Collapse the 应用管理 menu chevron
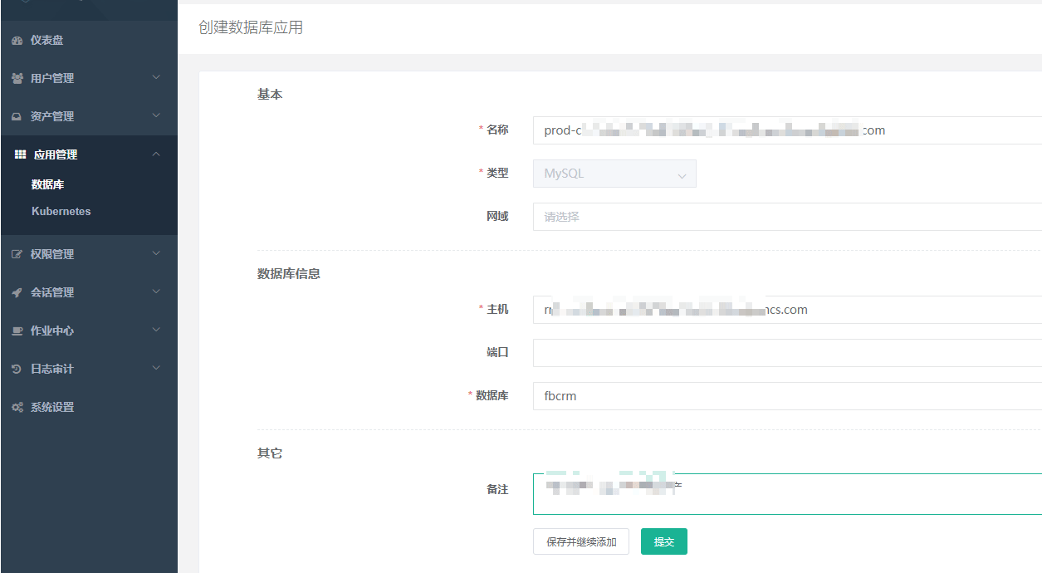Image resolution: width=1042 pixels, height=573 pixels. tap(156, 154)
